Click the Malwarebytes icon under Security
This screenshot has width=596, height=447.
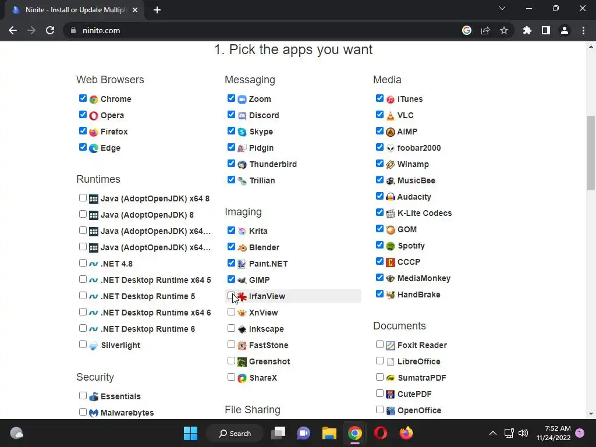[x=94, y=413]
